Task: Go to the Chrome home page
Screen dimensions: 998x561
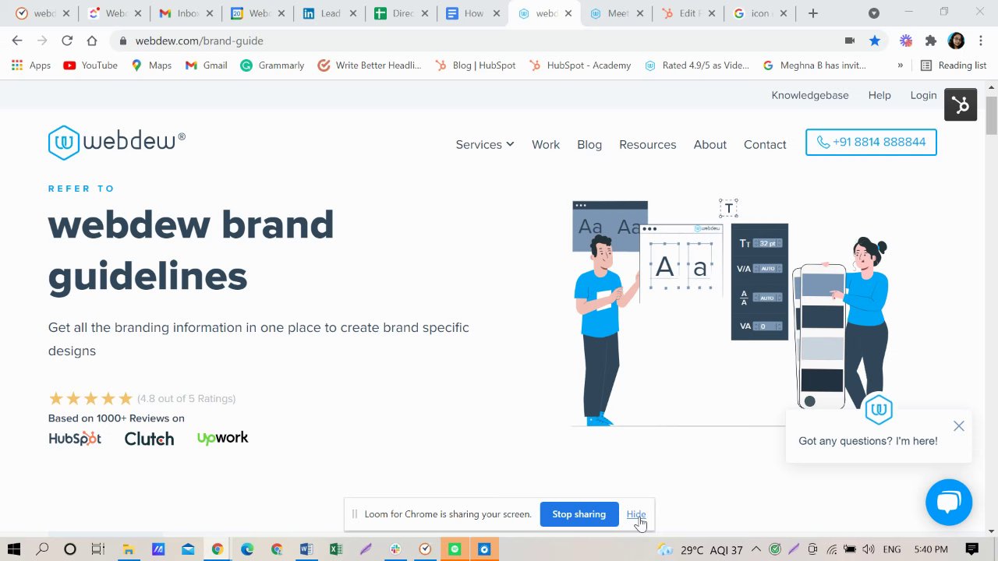Action: (92, 41)
